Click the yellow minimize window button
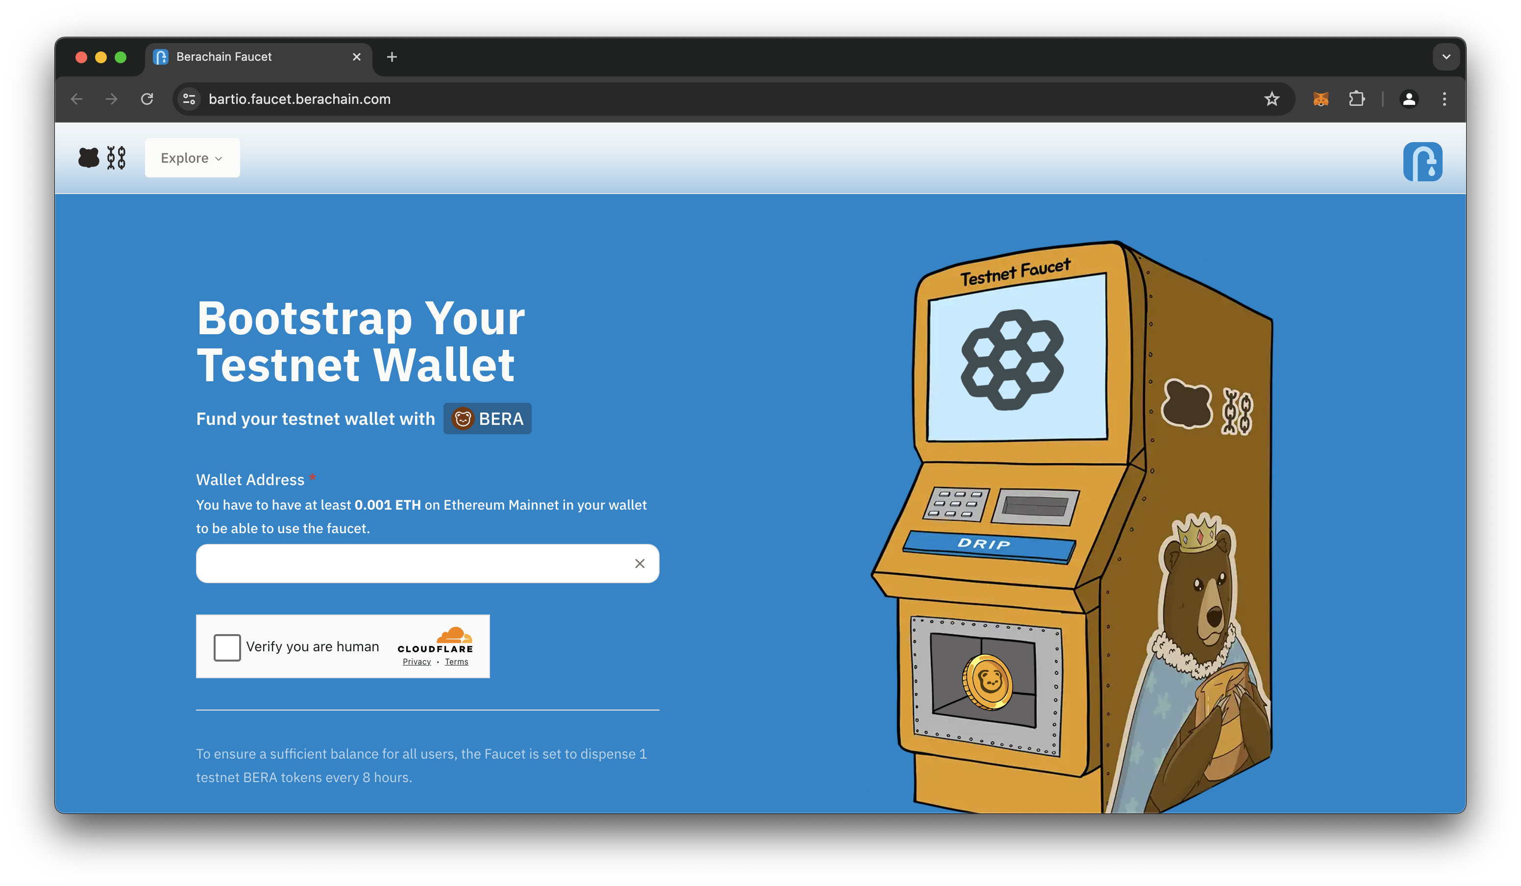 101,57
